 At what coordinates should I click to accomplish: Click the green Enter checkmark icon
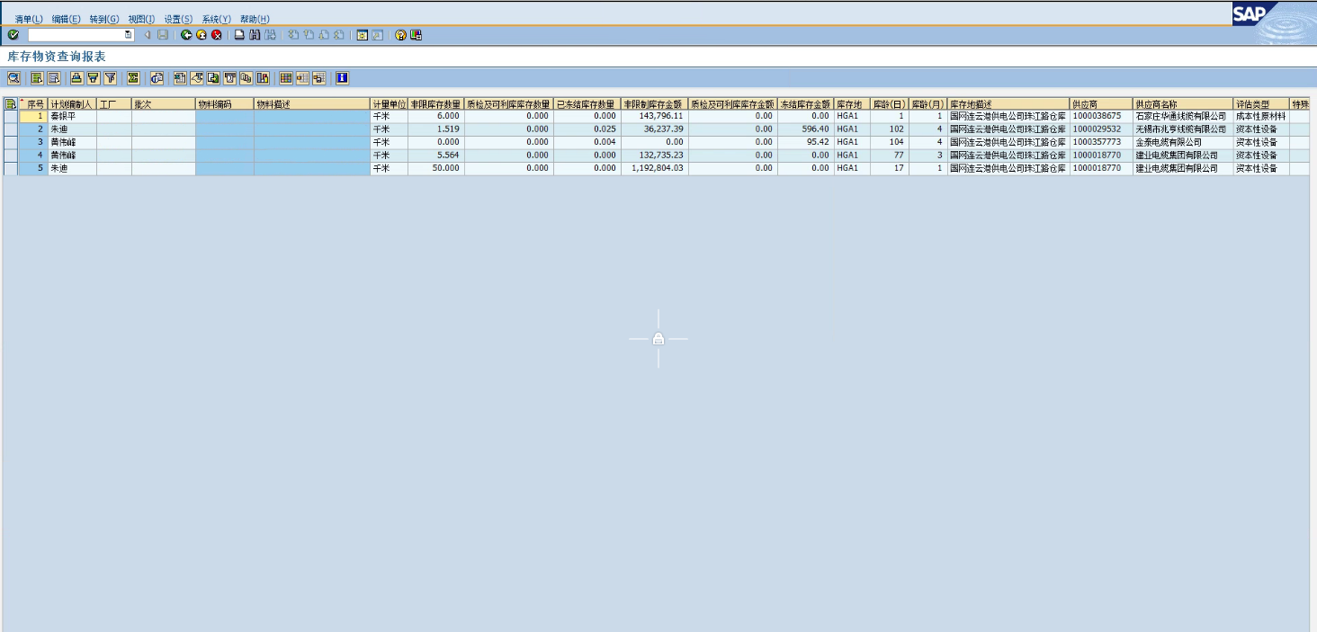13,35
